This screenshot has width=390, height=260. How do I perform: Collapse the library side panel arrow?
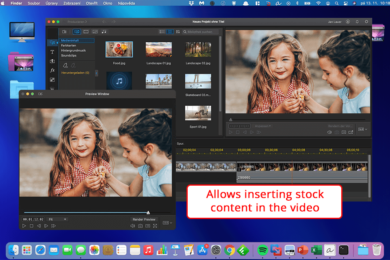click(97, 73)
